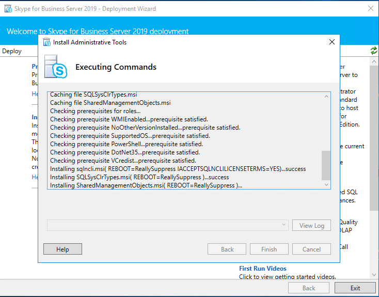Select the 'Installing sqlncli.msi' success line
The image size is (379, 297).
coord(178,169)
